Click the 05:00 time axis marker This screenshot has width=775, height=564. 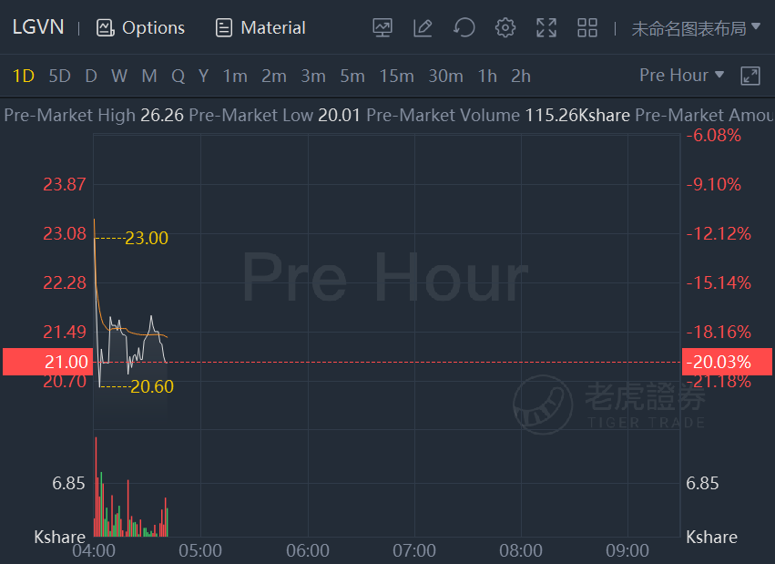(x=200, y=551)
